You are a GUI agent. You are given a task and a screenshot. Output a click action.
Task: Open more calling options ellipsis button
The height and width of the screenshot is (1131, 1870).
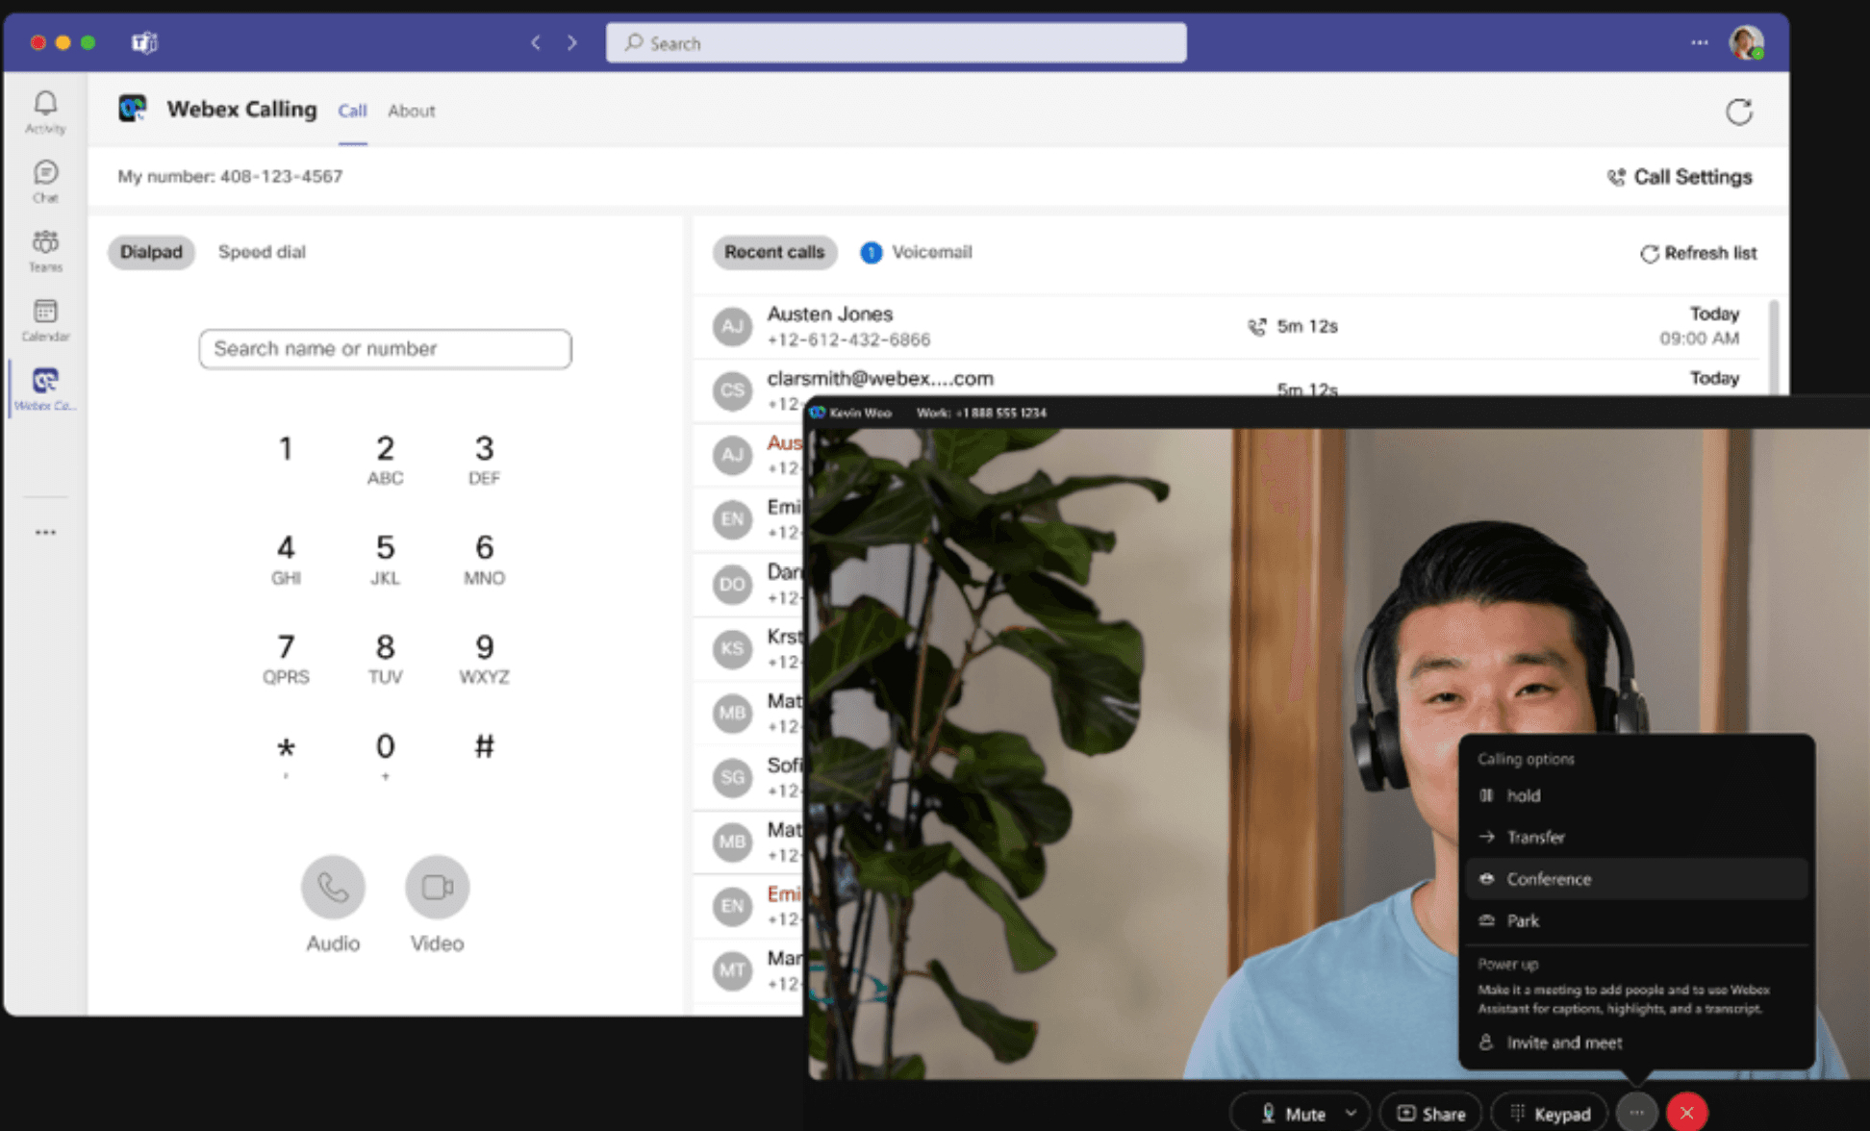click(x=1636, y=1113)
